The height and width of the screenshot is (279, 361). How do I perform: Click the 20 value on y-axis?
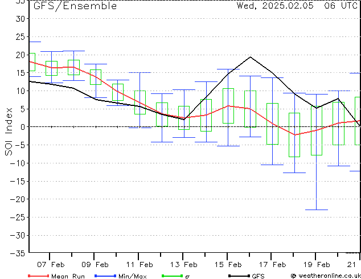(x=20, y=55)
